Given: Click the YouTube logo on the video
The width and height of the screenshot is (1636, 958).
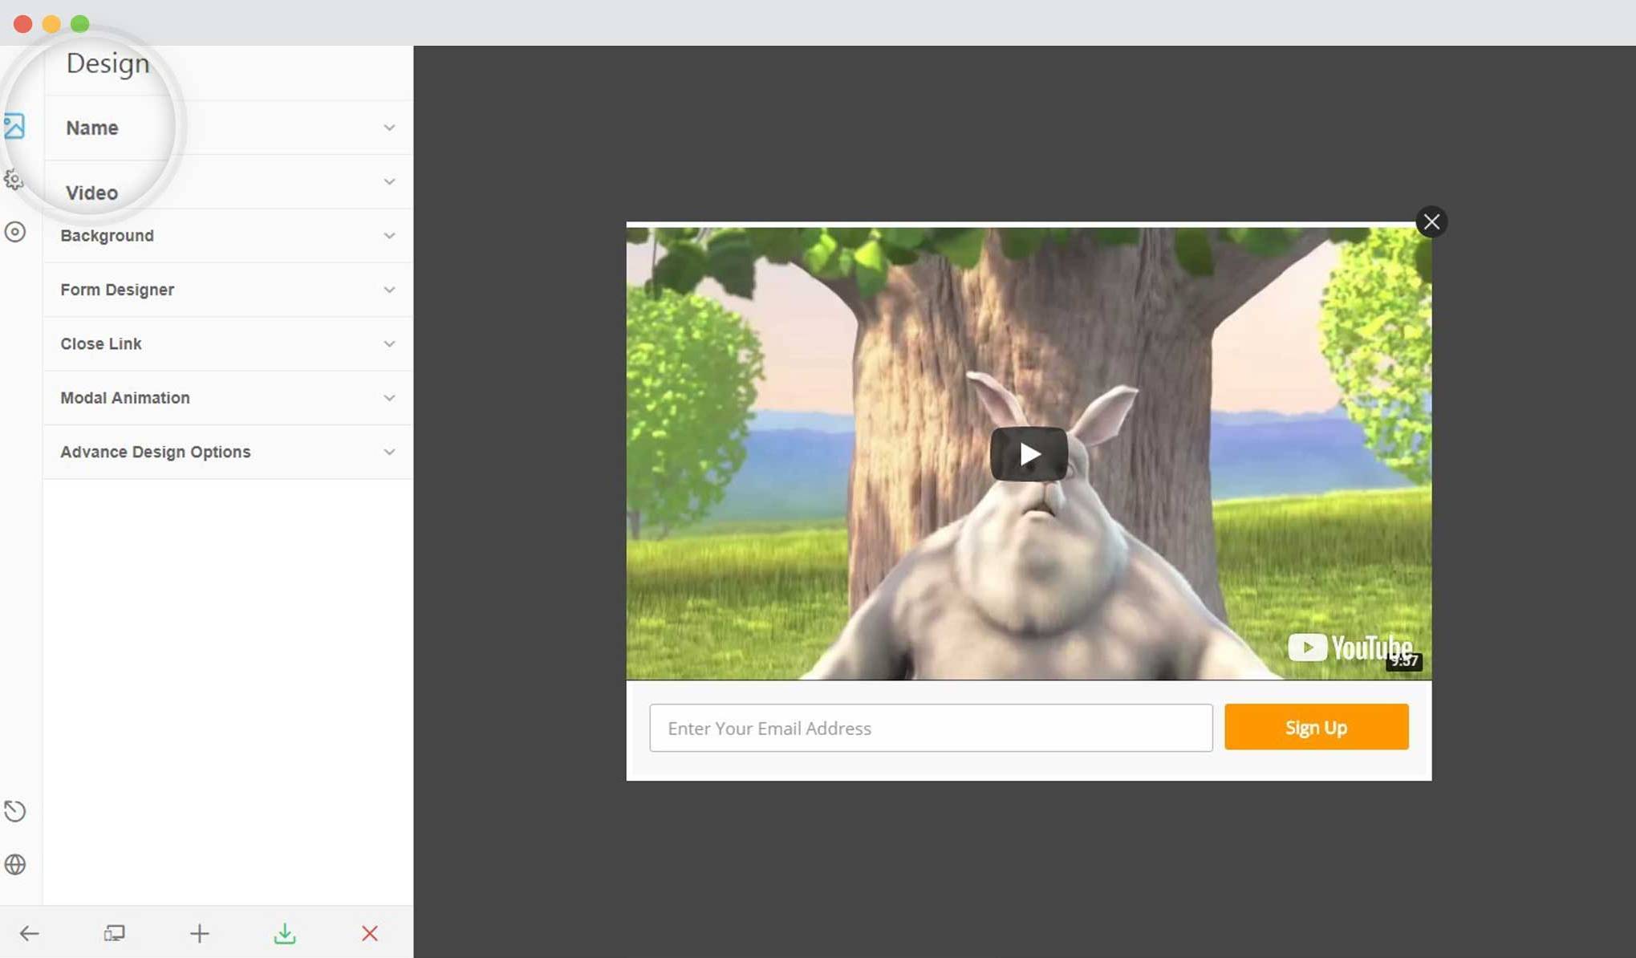Looking at the screenshot, I should coord(1350,647).
